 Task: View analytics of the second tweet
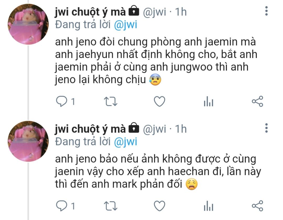[209, 206]
